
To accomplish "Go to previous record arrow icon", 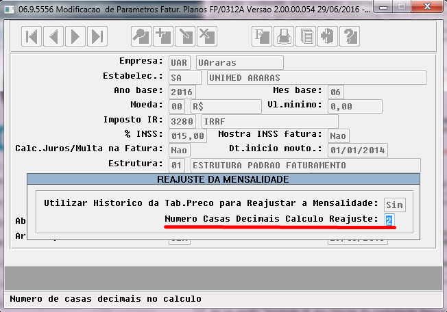I will (x=53, y=36).
